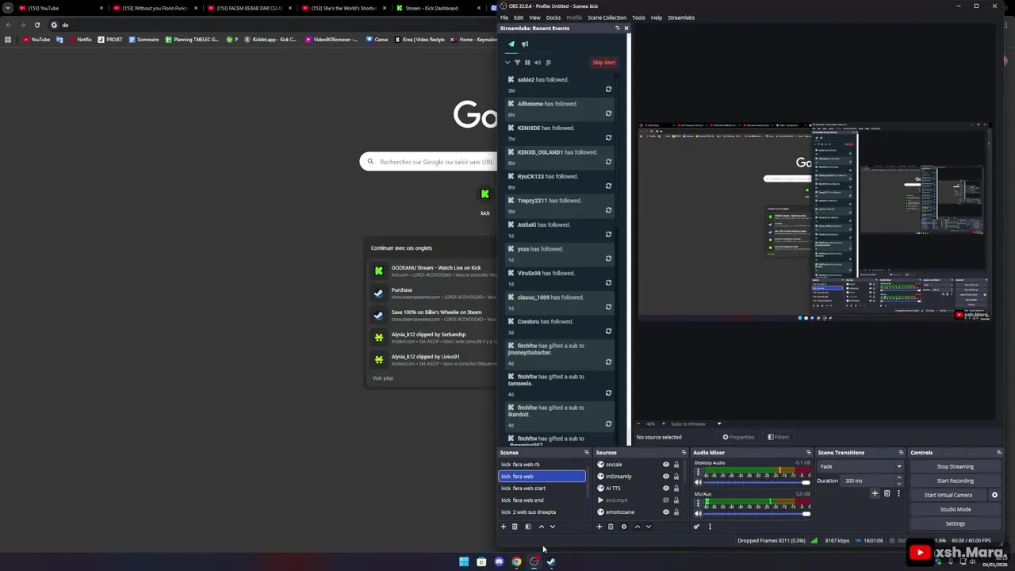Pause the Streamlabs alert queue
The width and height of the screenshot is (1015, 571).
click(527, 63)
